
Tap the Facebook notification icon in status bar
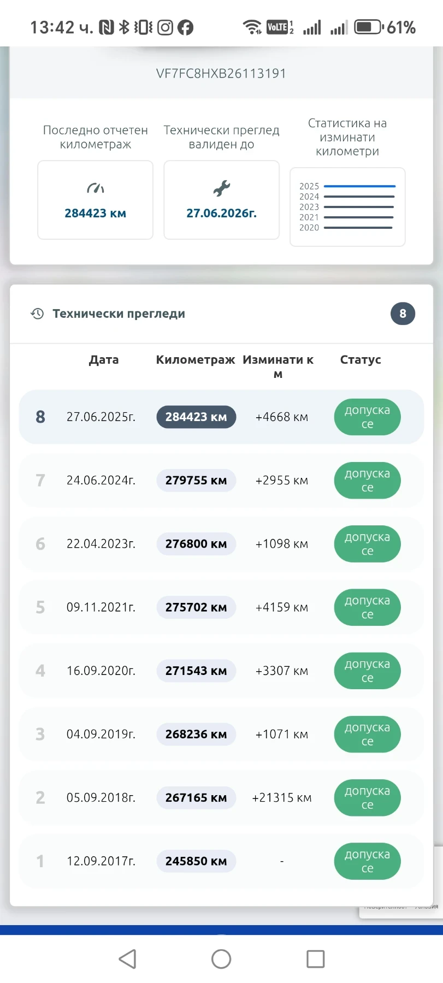(186, 27)
